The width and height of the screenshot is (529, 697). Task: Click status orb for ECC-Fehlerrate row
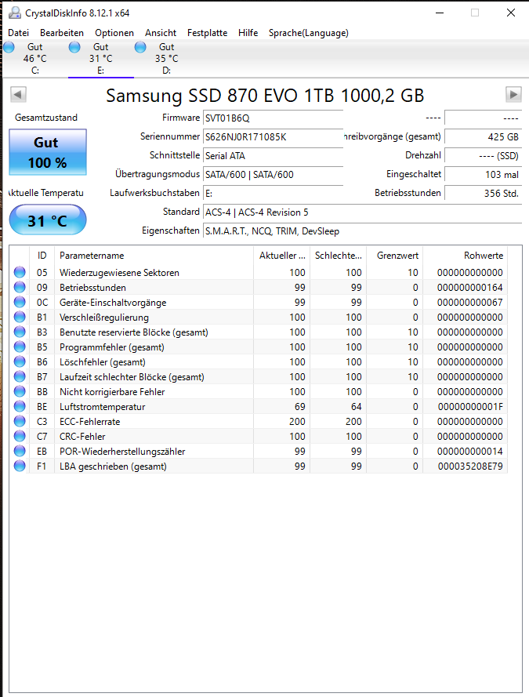point(20,421)
